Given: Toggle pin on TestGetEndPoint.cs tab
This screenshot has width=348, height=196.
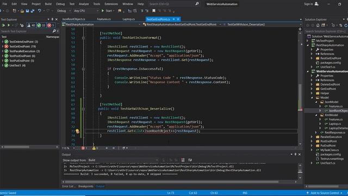Looking at the screenshot, I should pyautogui.click(x=173, y=20).
